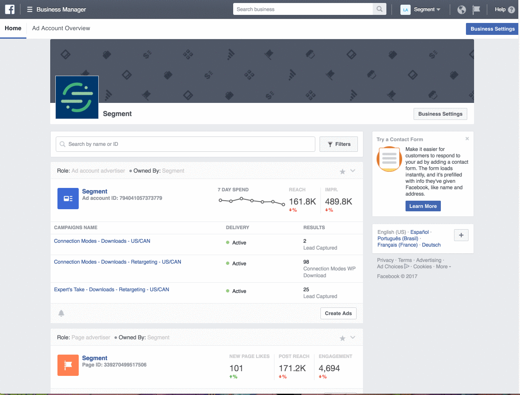Image resolution: width=520 pixels, height=395 pixels.
Task: Click into the Search by name or ID field
Action: tap(185, 144)
